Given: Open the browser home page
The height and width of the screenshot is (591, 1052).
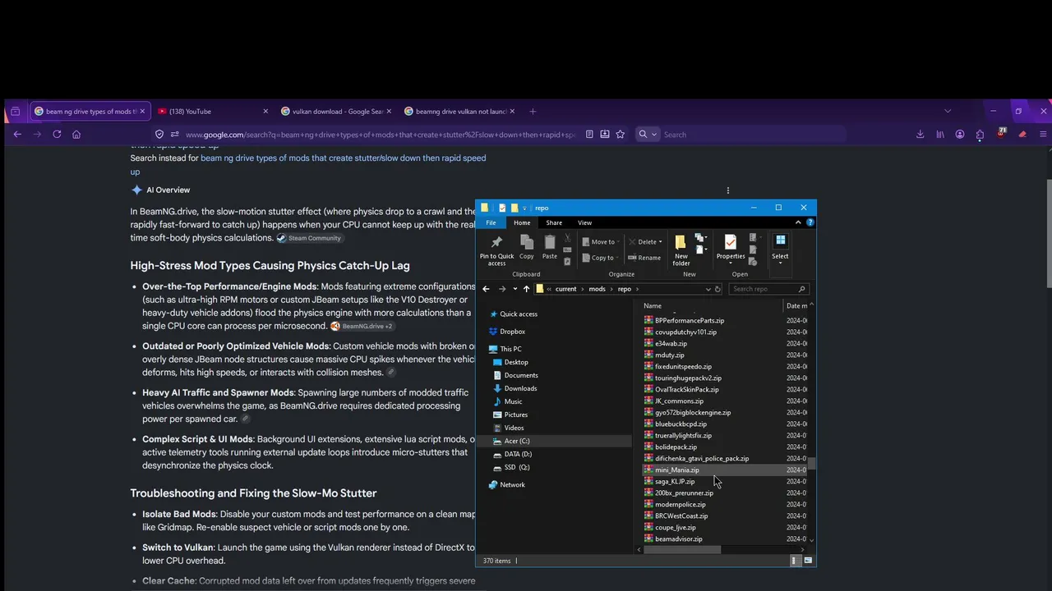Looking at the screenshot, I should 76,135.
